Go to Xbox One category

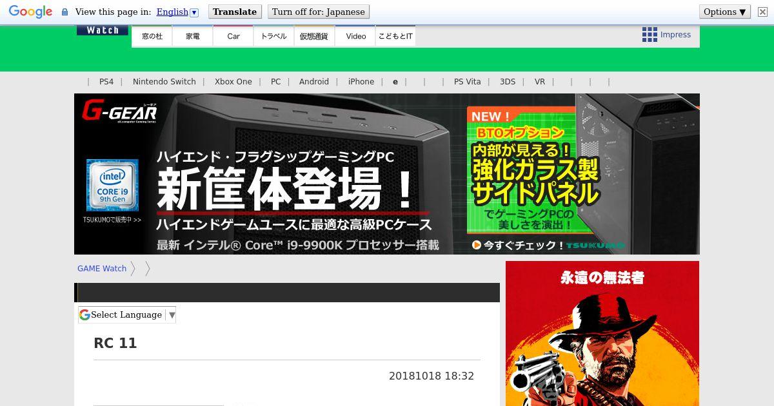(x=233, y=82)
